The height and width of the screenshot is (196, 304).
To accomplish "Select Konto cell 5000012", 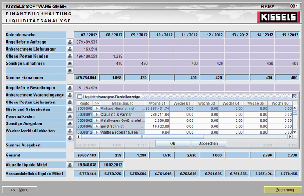I will 85,132.
